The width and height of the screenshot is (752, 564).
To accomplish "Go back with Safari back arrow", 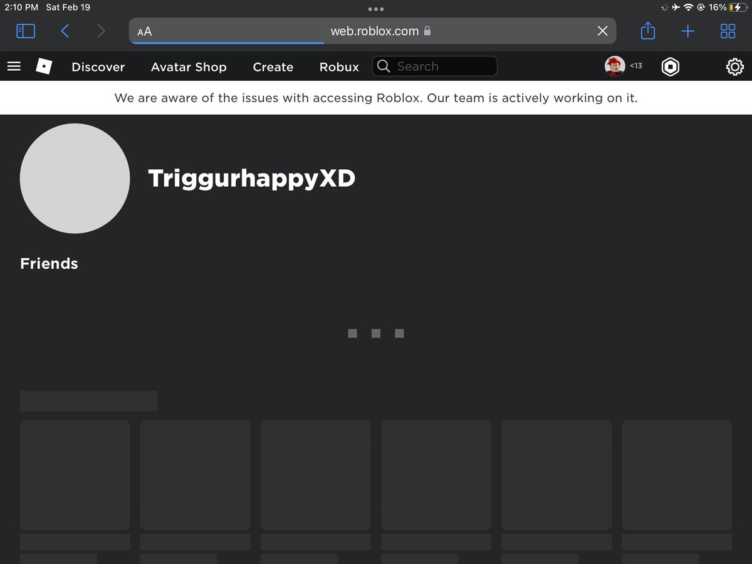I will click(65, 31).
